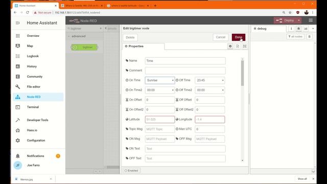The image size is (327, 184).
Task: Click the workspace horizontal scrollbar
Action: 113,167
